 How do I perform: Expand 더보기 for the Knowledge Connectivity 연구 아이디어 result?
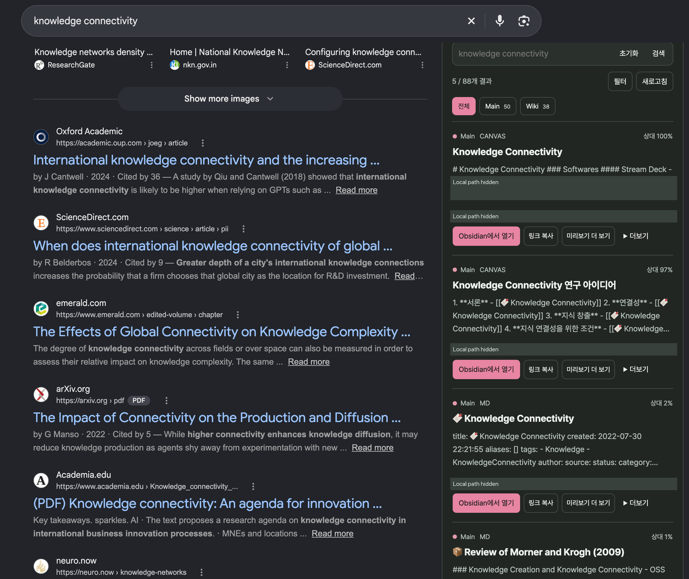click(x=636, y=369)
